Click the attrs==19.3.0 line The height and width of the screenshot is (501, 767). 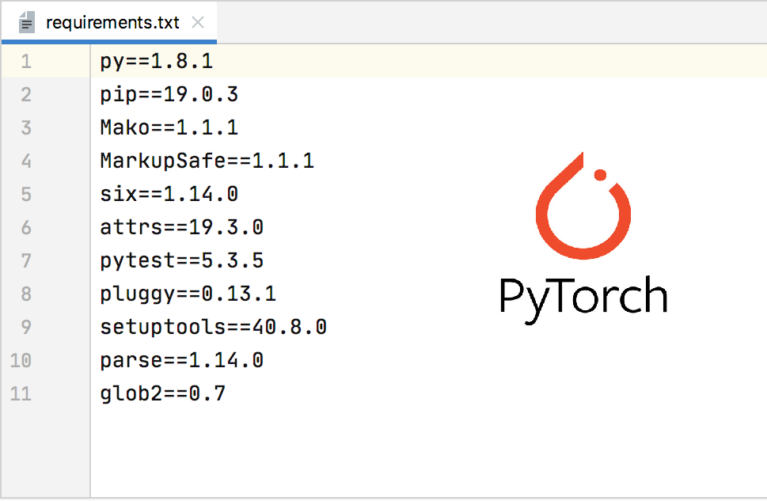pyautogui.click(x=182, y=227)
